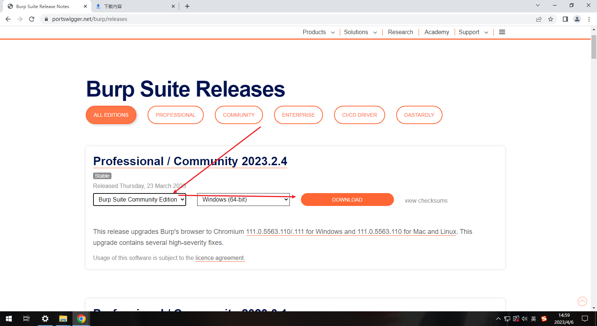Select the COMMUNITY filter
Image resolution: width=597 pixels, height=326 pixels.
pyautogui.click(x=239, y=115)
